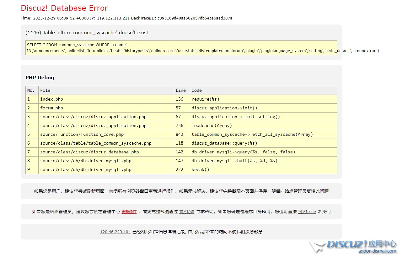Click the break() code cell
The height and width of the screenshot is (259, 402).
[x=200, y=170]
